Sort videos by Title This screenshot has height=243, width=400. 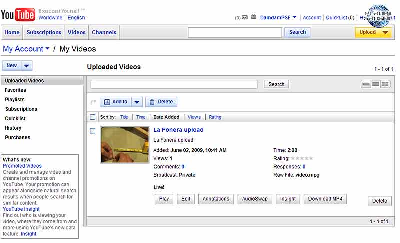[124, 117]
